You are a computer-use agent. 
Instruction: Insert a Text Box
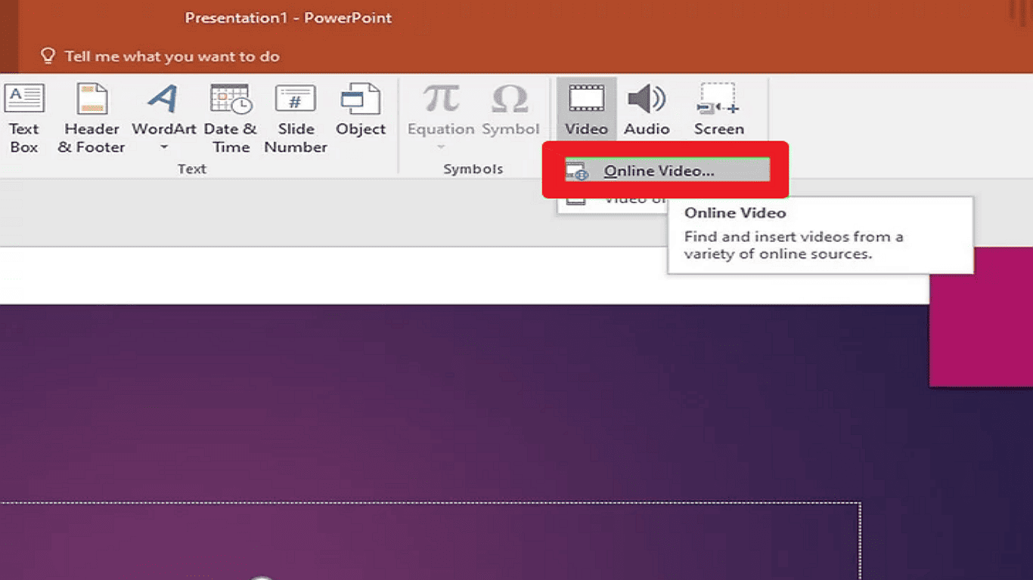tap(24, 118)
